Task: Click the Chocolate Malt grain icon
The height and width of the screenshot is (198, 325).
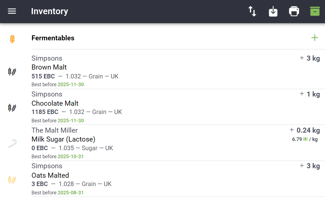Action: pyautogui.click(x=12, y=108)
